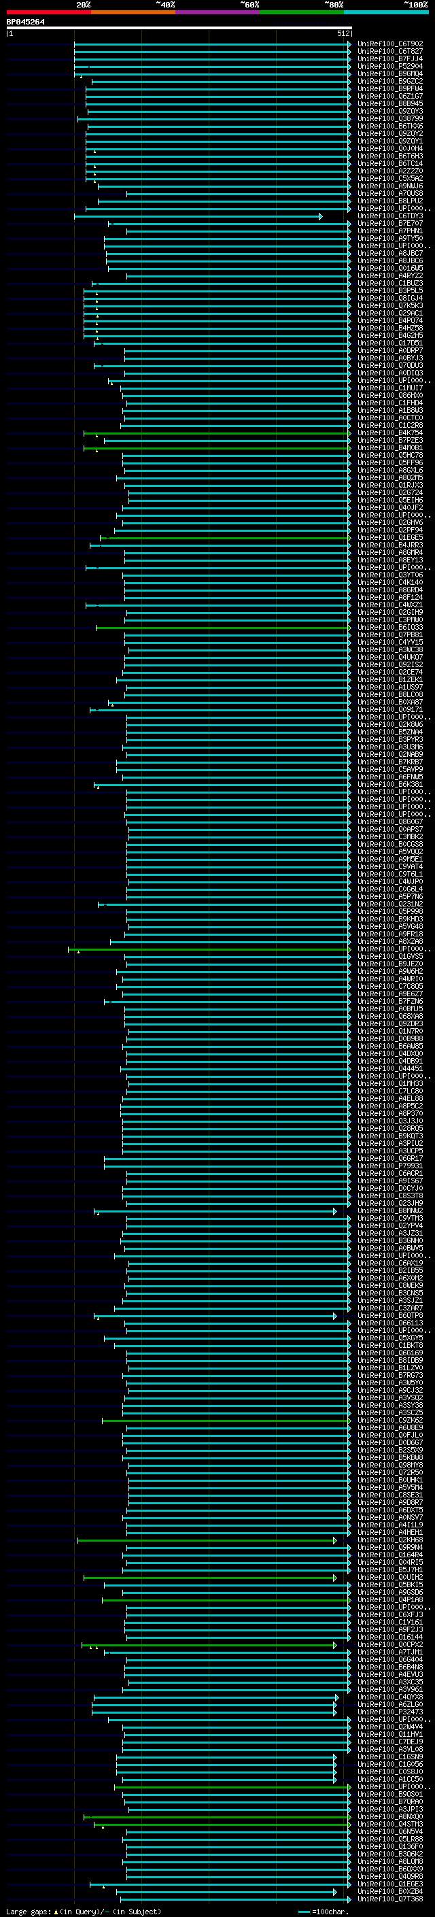Select label UniRef100_A9NWJ6
The height and width of the screenshot is (1917, 435).
389,186
